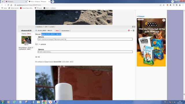
Task: Launch media player from the taskbar
Action: click(x=8, y=102)
